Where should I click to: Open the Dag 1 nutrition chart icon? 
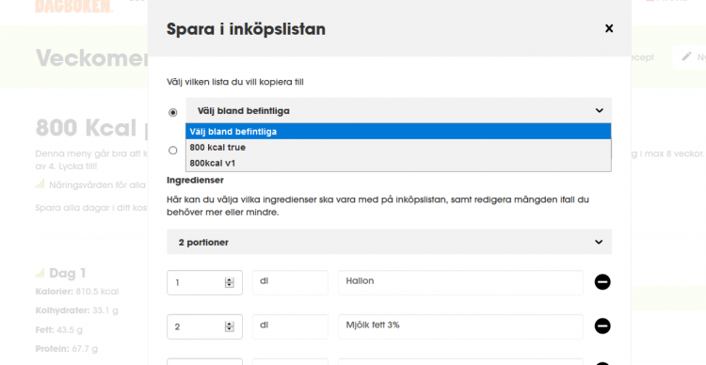click(40, 273)
